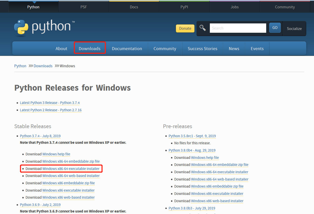The image size is (314, 214).
Task: Go to Python in the breadcrumb
Action: (x=20, y=66)
